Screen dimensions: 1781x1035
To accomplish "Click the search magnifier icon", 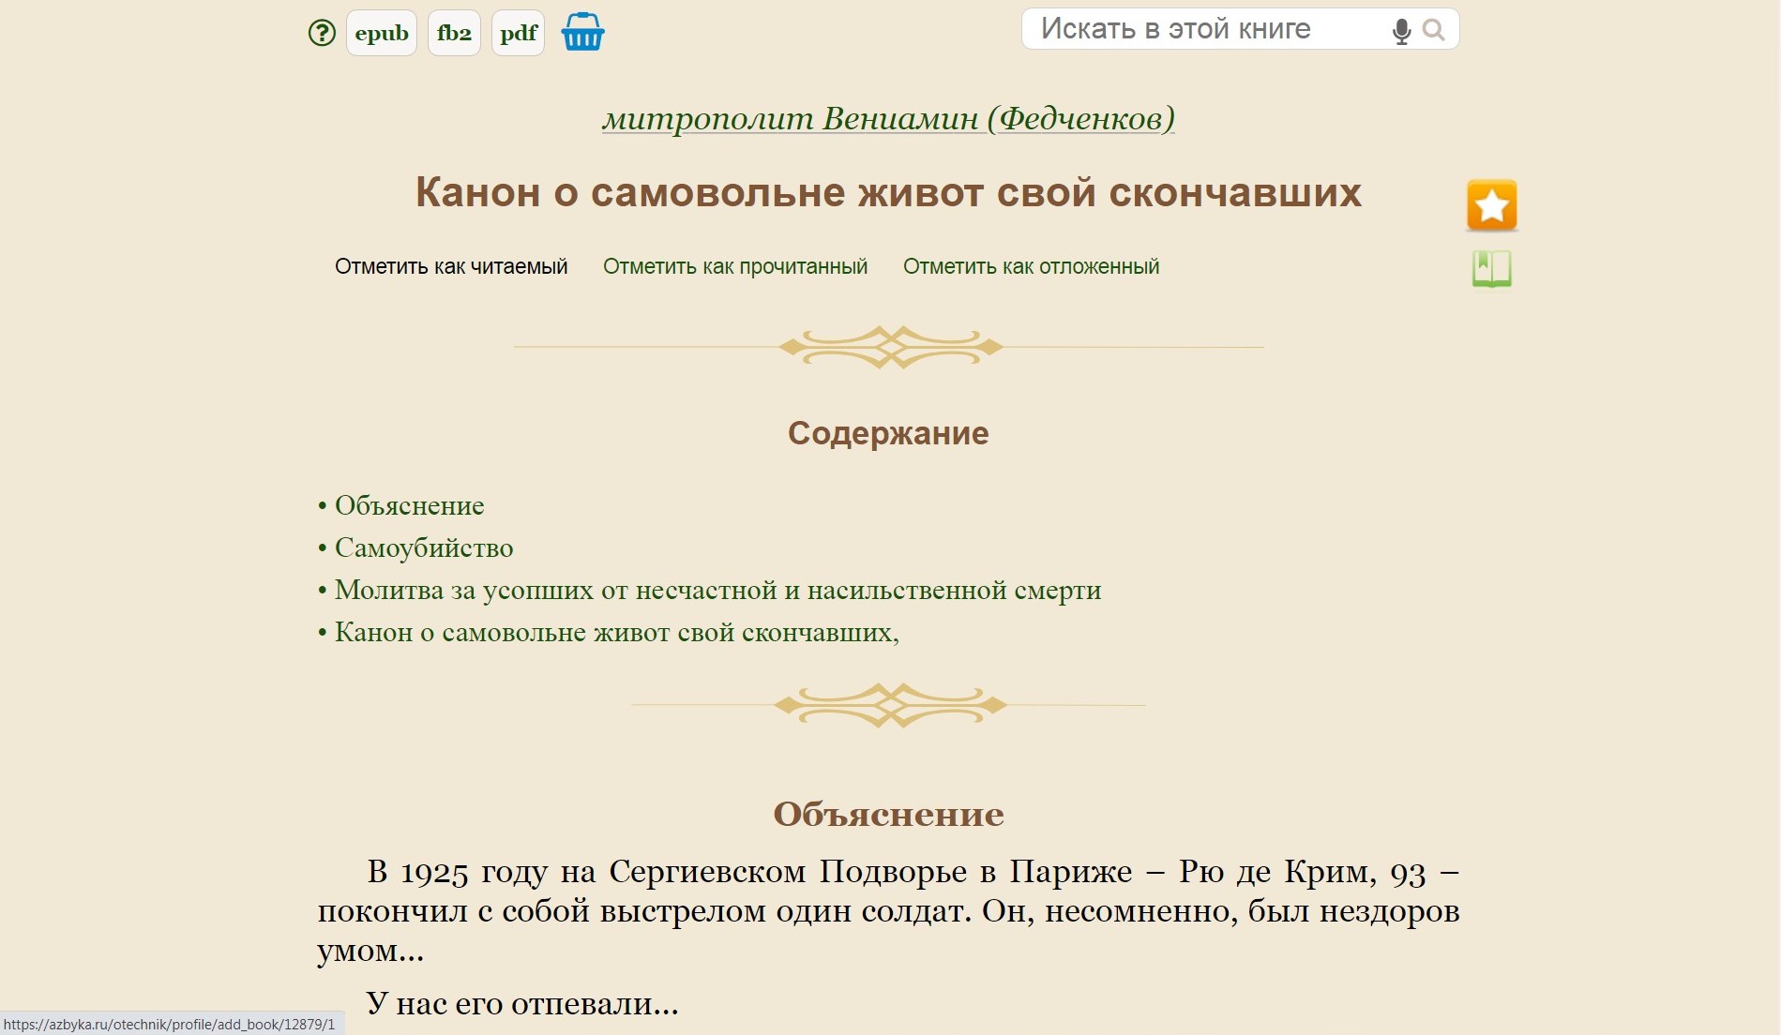I will pyautogui.click(x=1433, y=30).
